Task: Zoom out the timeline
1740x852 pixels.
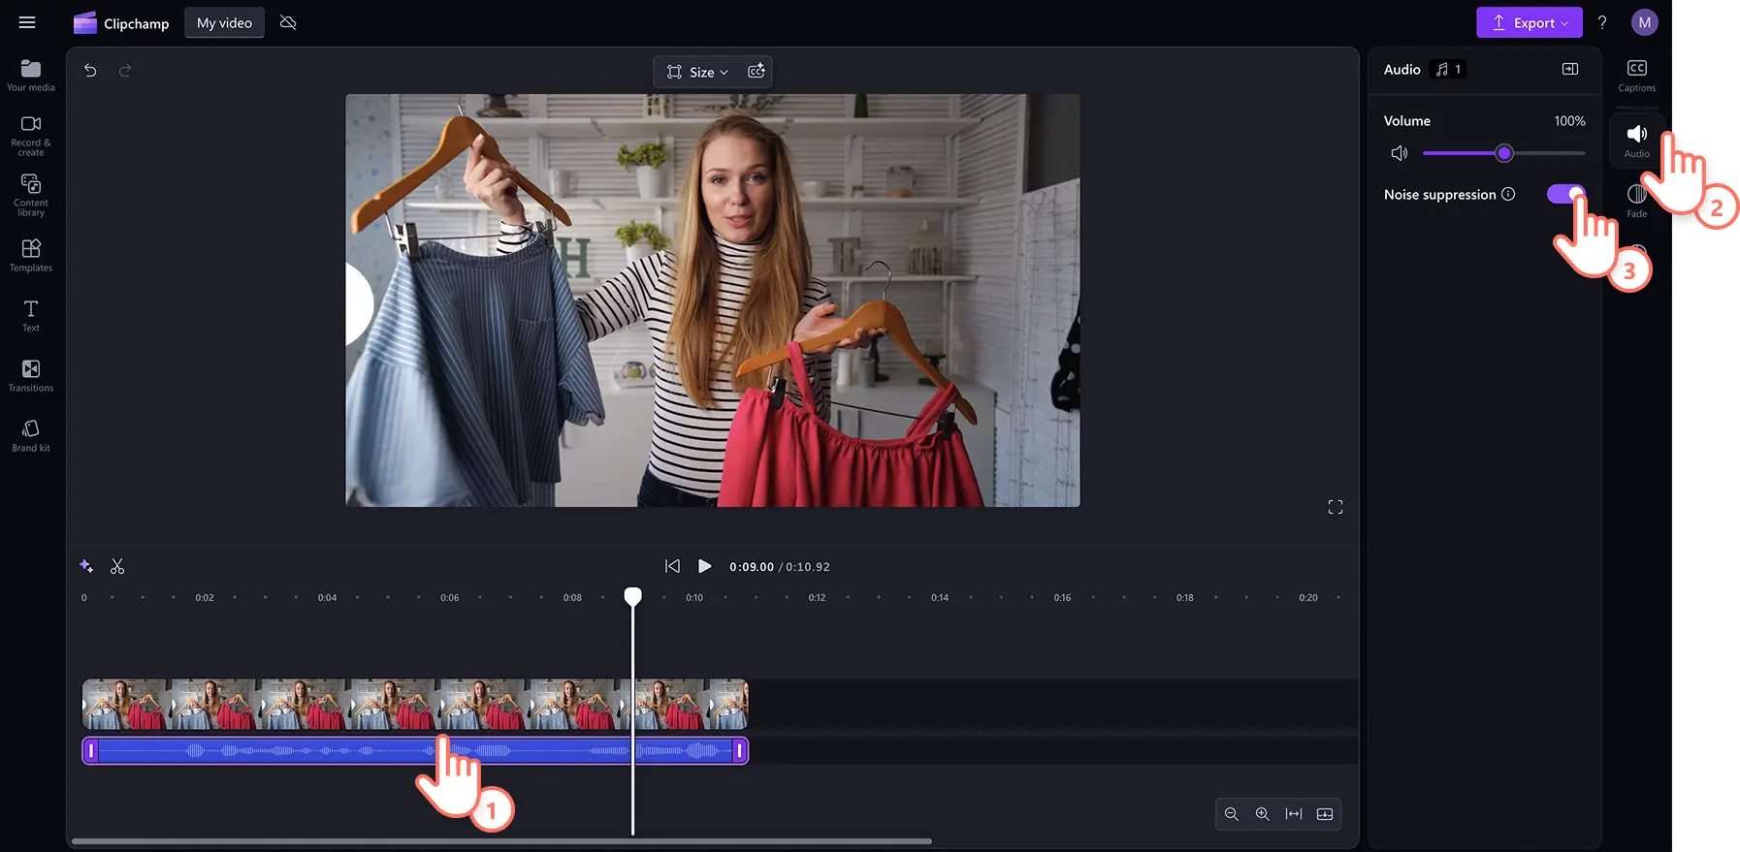Action: point(1232,814)
